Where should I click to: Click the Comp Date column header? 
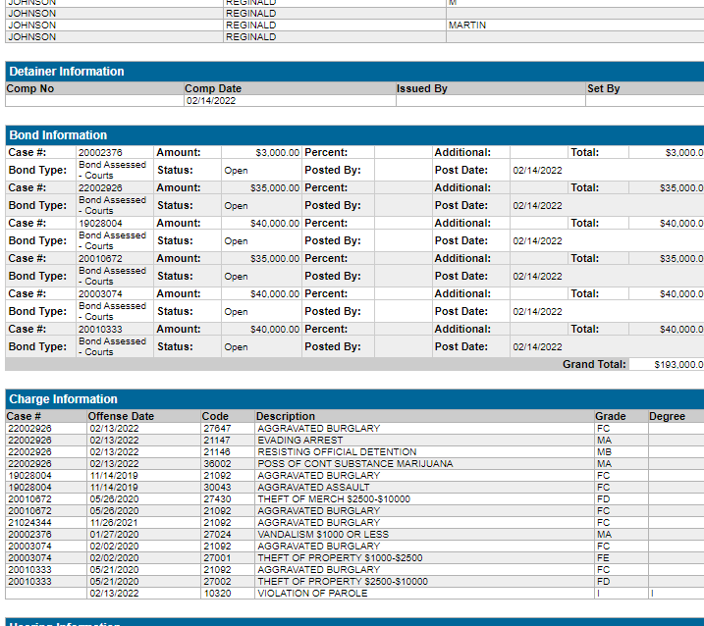click(x=213, y=88)
